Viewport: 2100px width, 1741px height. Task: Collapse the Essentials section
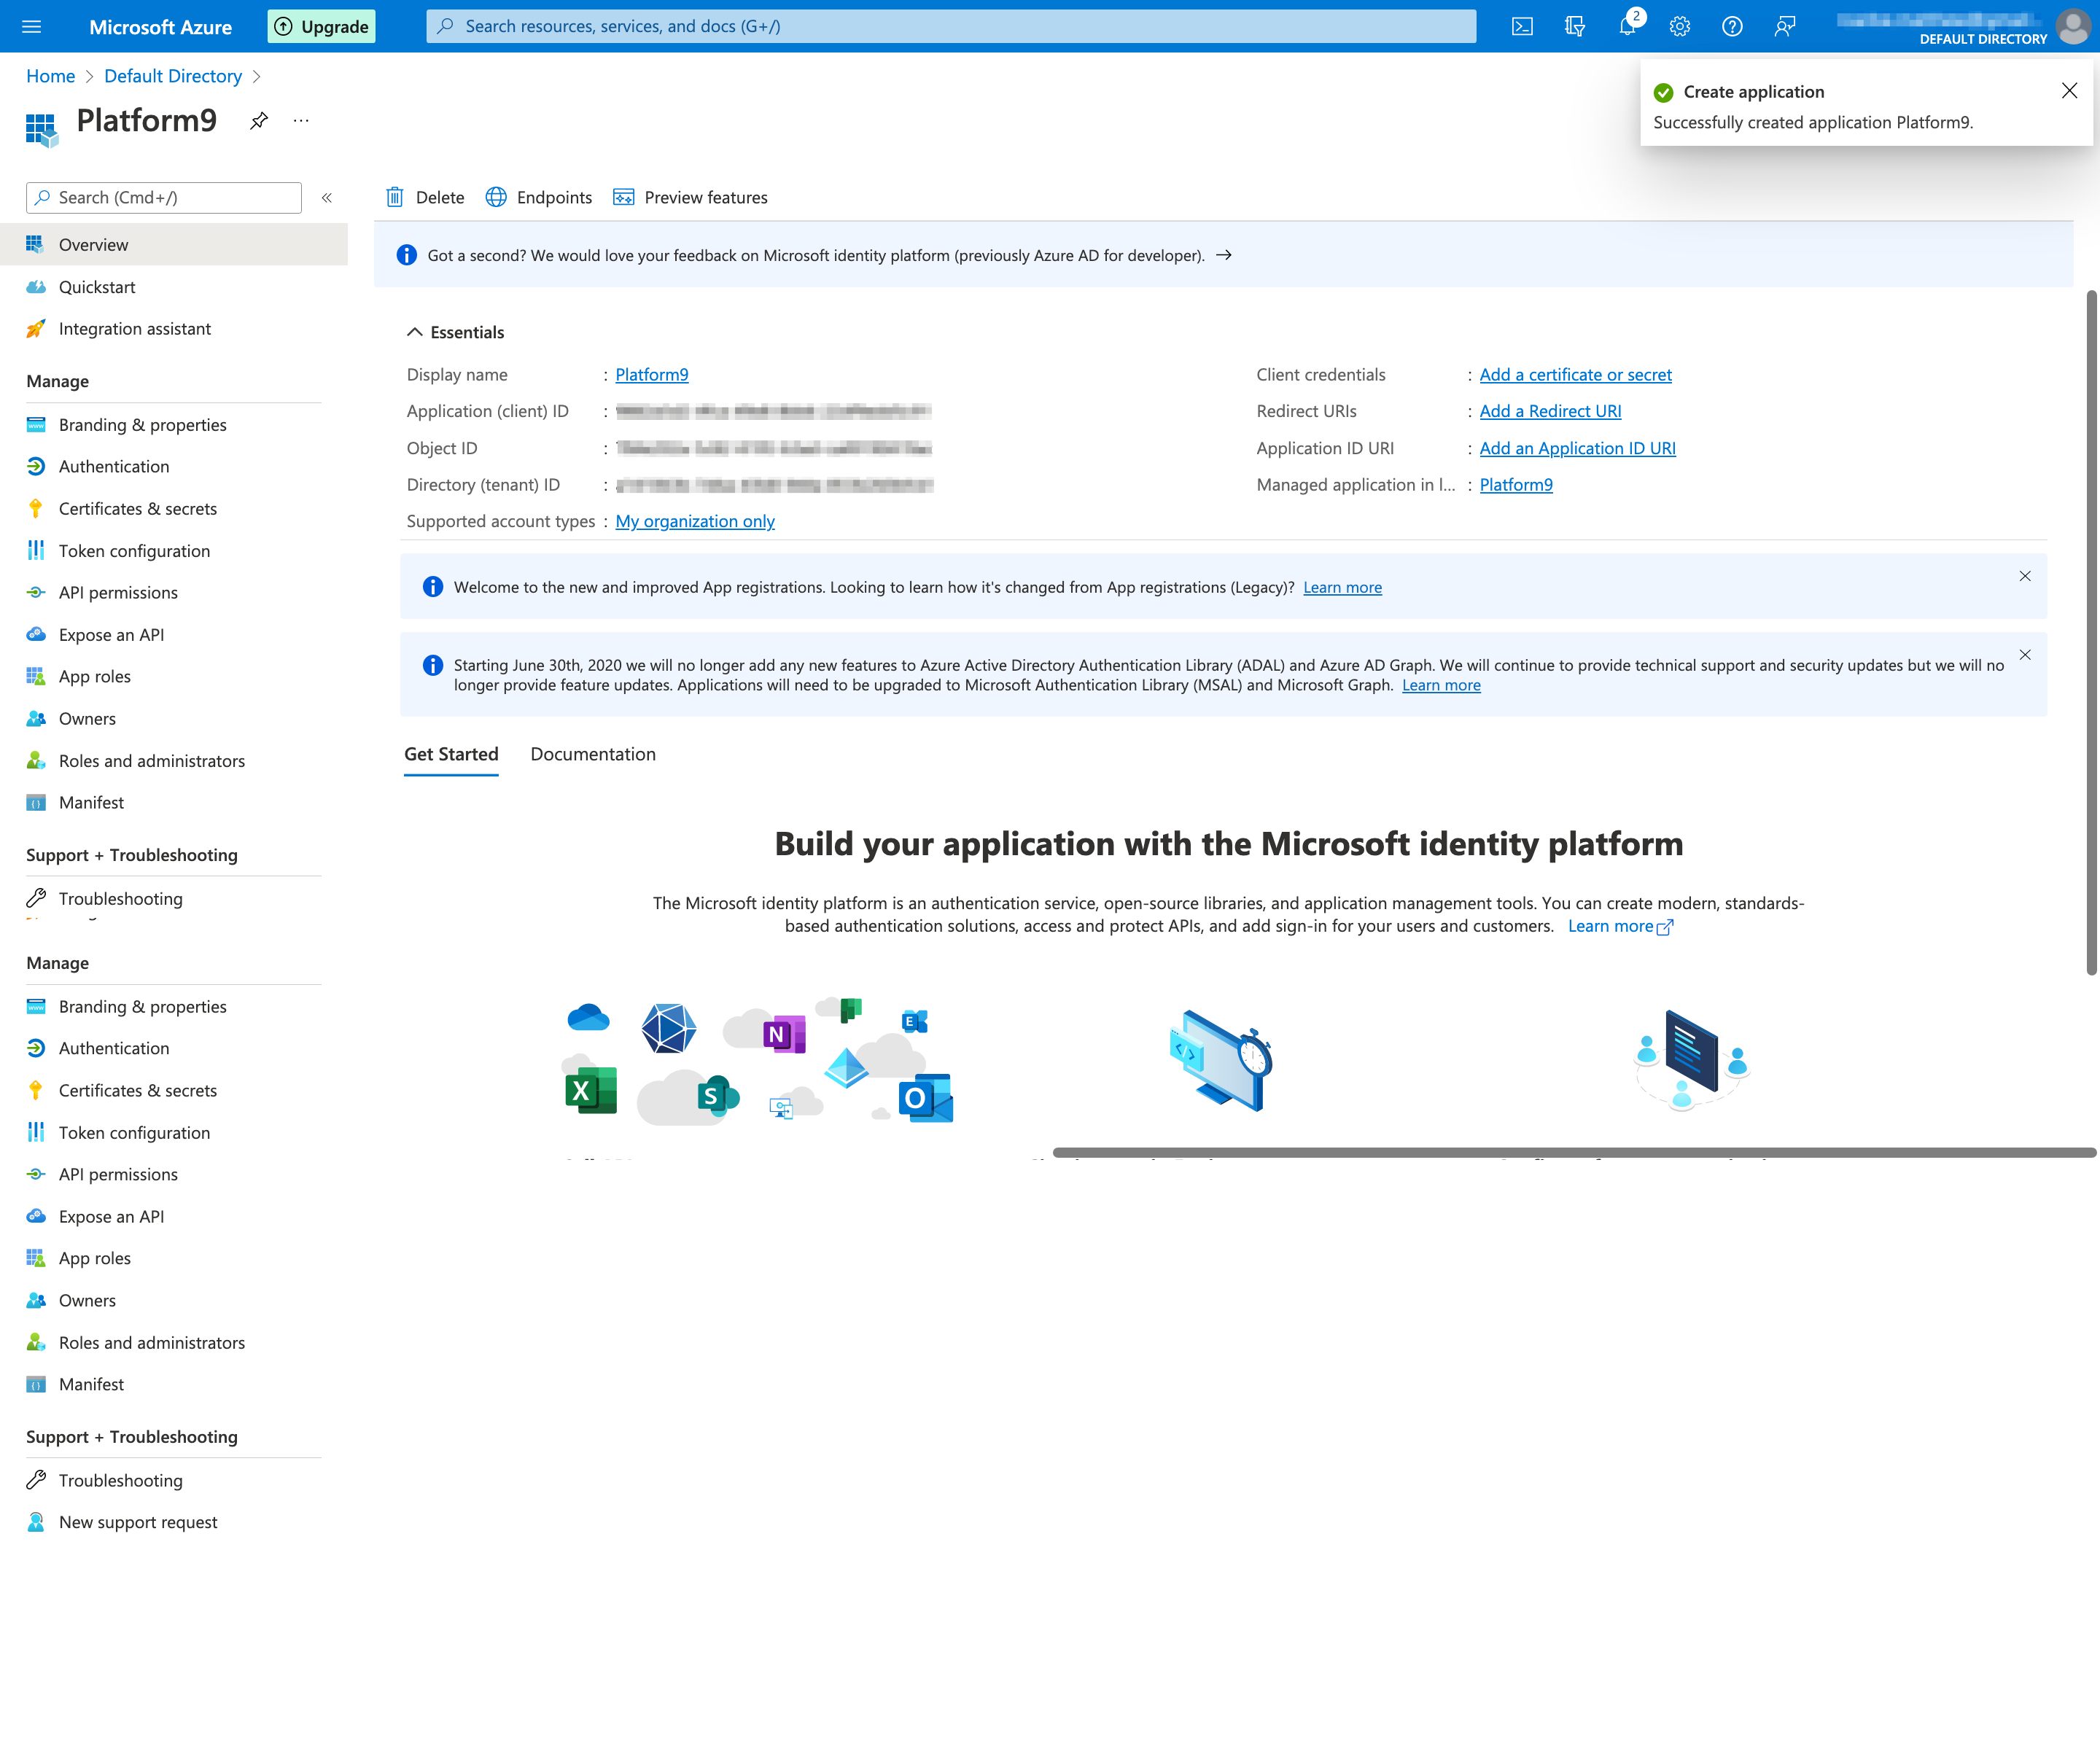coord(415,332)
